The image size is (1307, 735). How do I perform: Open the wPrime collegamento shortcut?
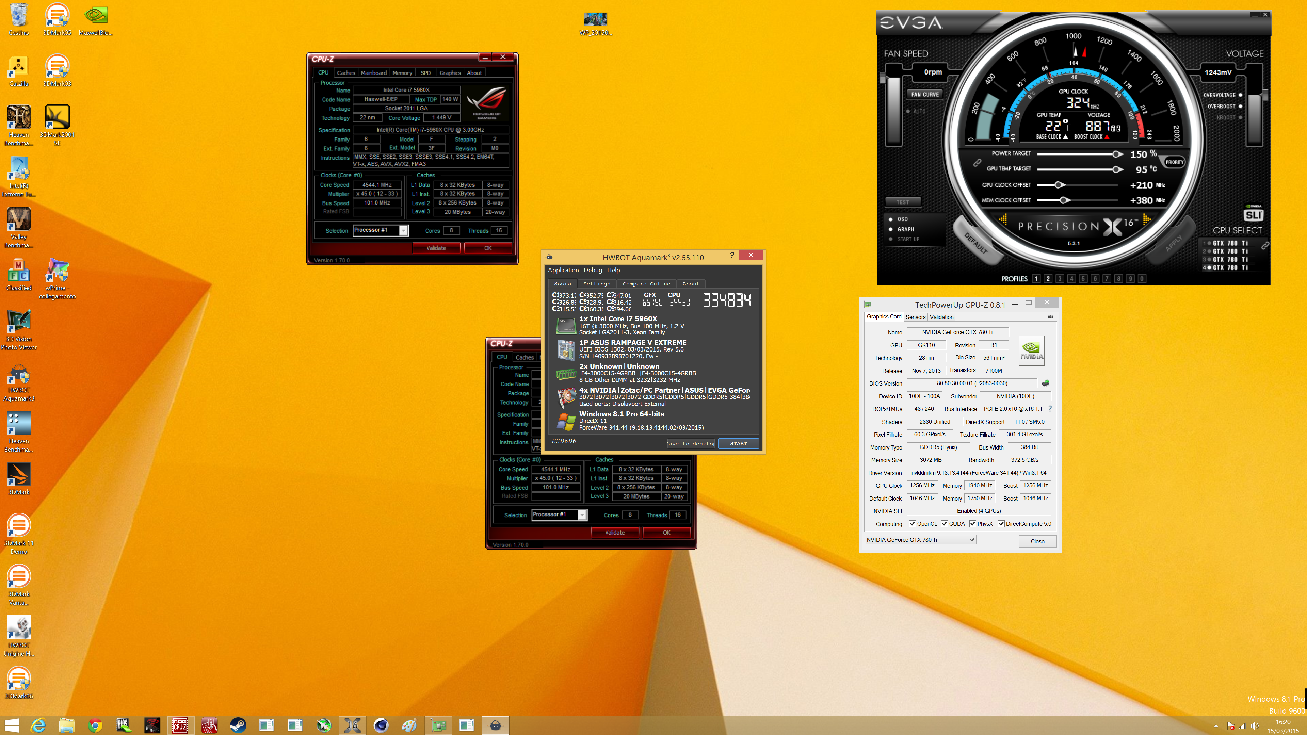[x=57, y=278]
